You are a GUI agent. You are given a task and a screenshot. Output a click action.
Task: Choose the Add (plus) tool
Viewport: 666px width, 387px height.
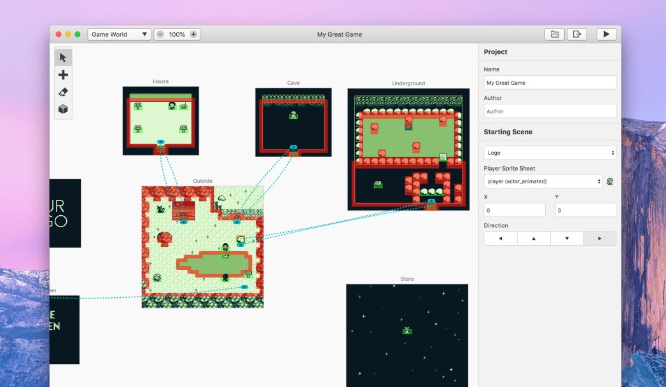tap(63, 75)
